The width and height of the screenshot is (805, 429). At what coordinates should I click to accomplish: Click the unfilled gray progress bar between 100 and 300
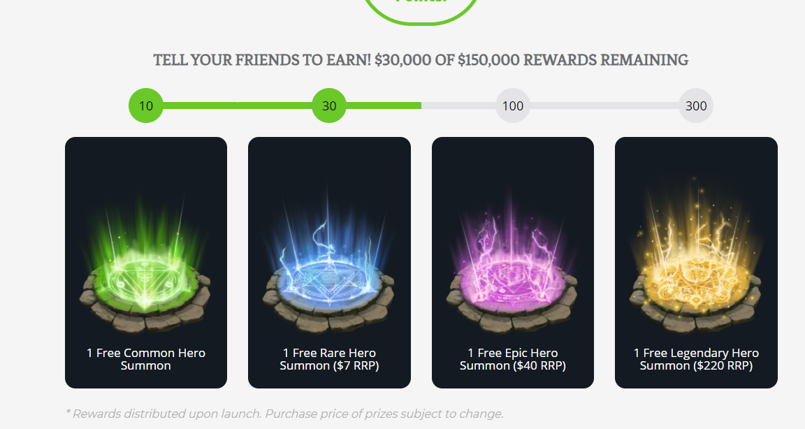click(604, 106)
